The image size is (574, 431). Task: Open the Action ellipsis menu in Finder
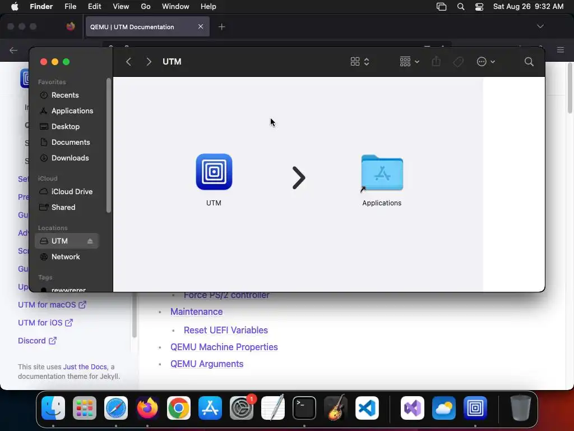(486, 62)
